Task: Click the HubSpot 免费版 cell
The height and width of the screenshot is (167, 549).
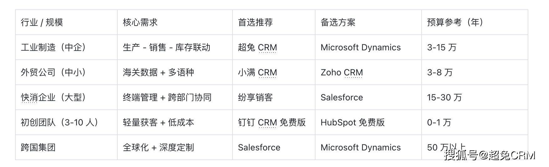Action: (353, 123)
